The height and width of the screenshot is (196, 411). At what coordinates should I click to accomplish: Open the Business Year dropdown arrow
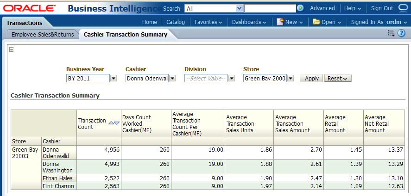[x=114, y=79]
